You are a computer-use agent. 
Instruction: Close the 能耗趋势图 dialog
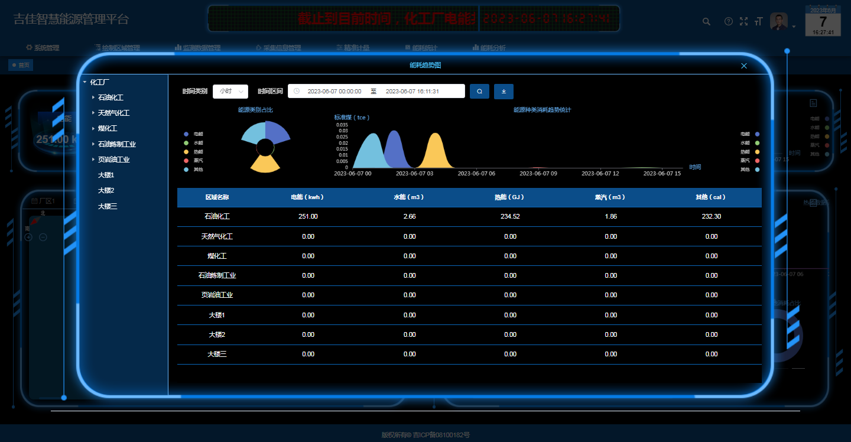click(x=744, y=66)
